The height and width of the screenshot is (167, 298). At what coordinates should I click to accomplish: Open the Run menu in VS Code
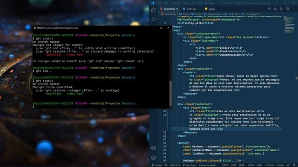pyautogui.click(x=200, y=3)
